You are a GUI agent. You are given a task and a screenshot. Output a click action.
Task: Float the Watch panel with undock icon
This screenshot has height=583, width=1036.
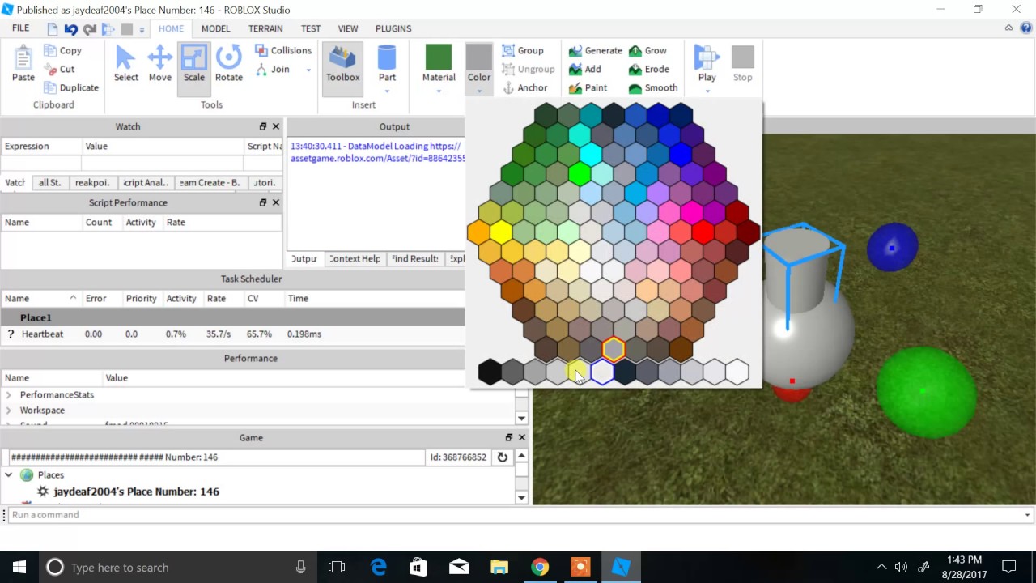pyautogui.click(x=263, y=126)
